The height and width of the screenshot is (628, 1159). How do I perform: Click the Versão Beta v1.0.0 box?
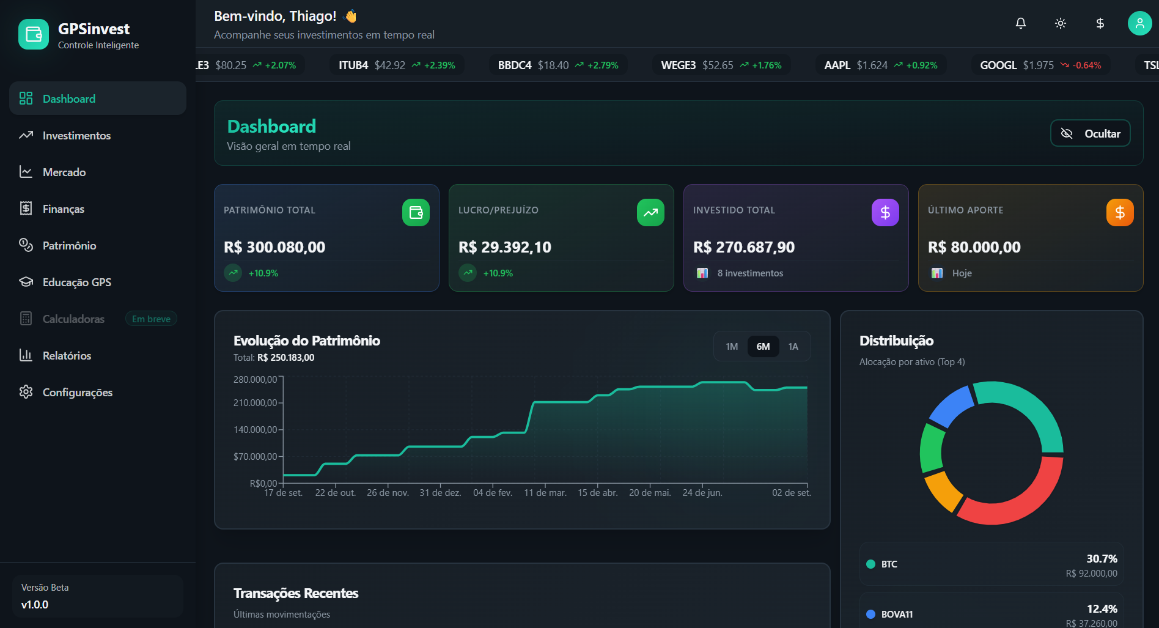(98, 596)
